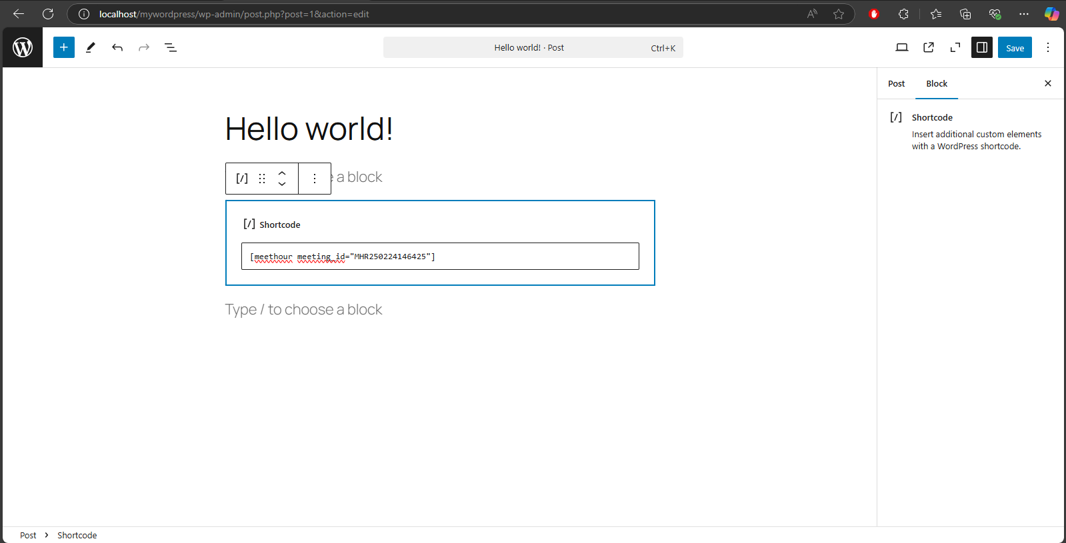Open browser Settings and more menu
The image size is (1066, 543).
click(1024, 14)
